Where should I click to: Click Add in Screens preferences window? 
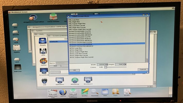[x=55, y=66]
